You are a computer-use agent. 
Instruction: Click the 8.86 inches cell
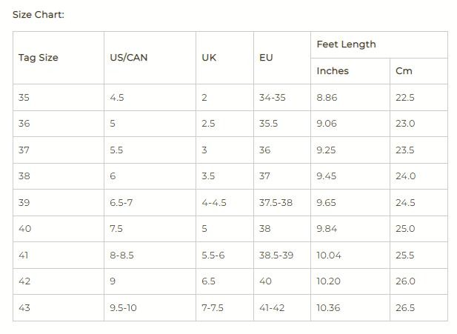327,98
